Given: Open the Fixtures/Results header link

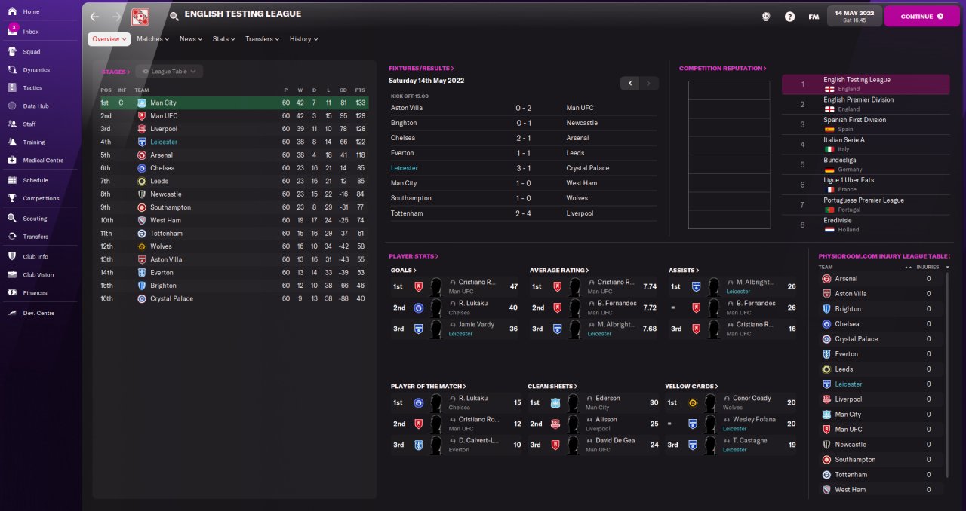Looking at the screenshot, I should [421, 69].
